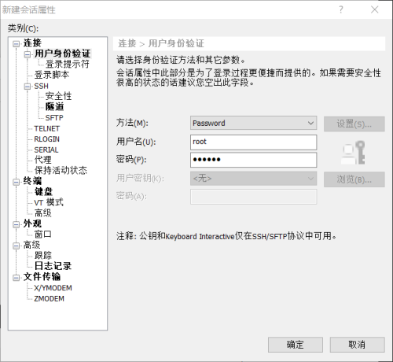Screen dimensions: 393x362
Task: Select SSH tree item
Action: click(x=41, y=87)
